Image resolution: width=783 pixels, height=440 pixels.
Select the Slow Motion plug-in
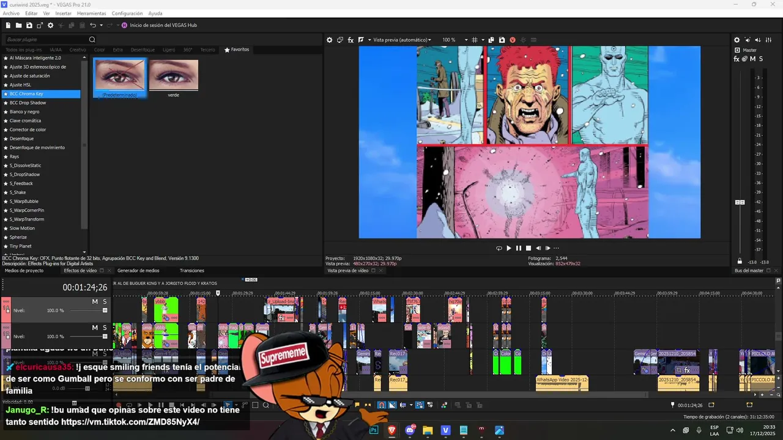[42, 228]
